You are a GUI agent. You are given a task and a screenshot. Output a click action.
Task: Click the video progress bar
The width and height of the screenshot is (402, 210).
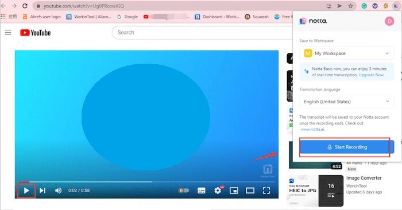click(x=146, y=182)
